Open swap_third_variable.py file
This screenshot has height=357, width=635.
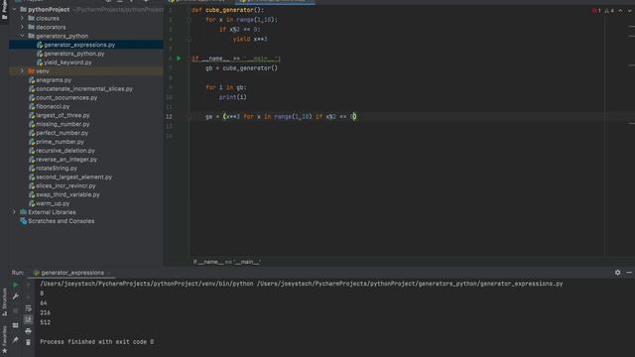67,194
